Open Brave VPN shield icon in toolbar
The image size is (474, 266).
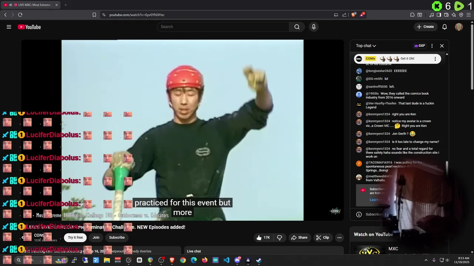461,15
